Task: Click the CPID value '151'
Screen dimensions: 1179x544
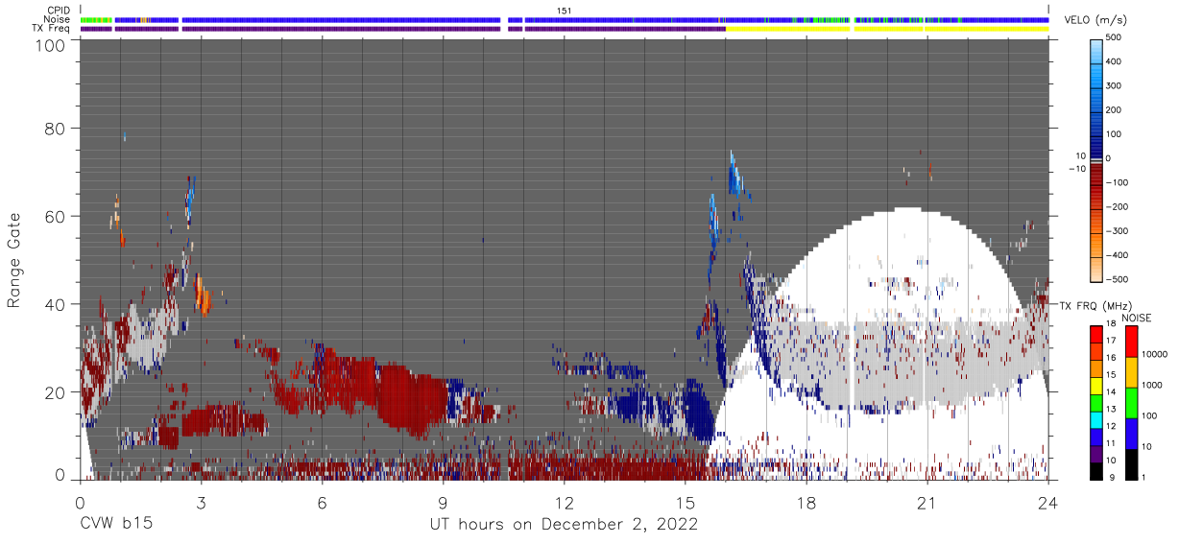Action: coord(565,11)
